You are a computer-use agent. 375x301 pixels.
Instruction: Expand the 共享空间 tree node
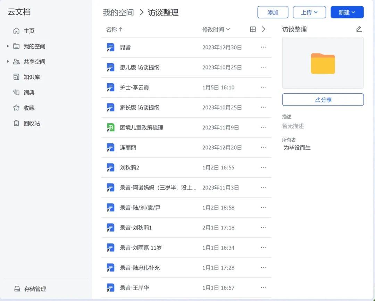tap(8, 62)
